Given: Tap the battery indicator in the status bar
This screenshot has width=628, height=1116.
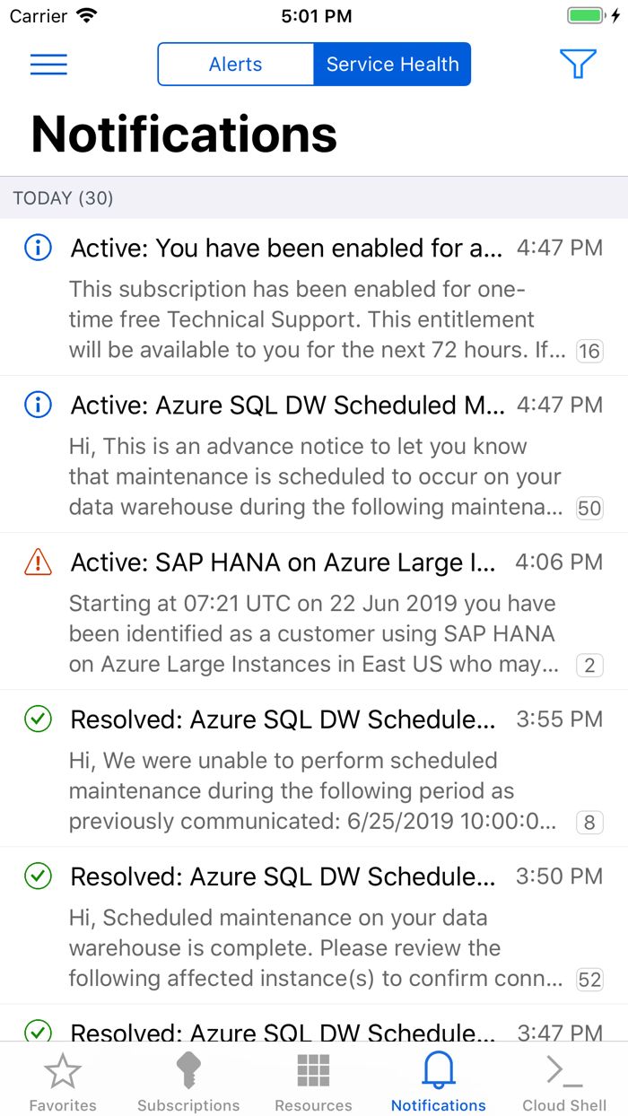Looking at the screenshot, I should coord(588,14).
